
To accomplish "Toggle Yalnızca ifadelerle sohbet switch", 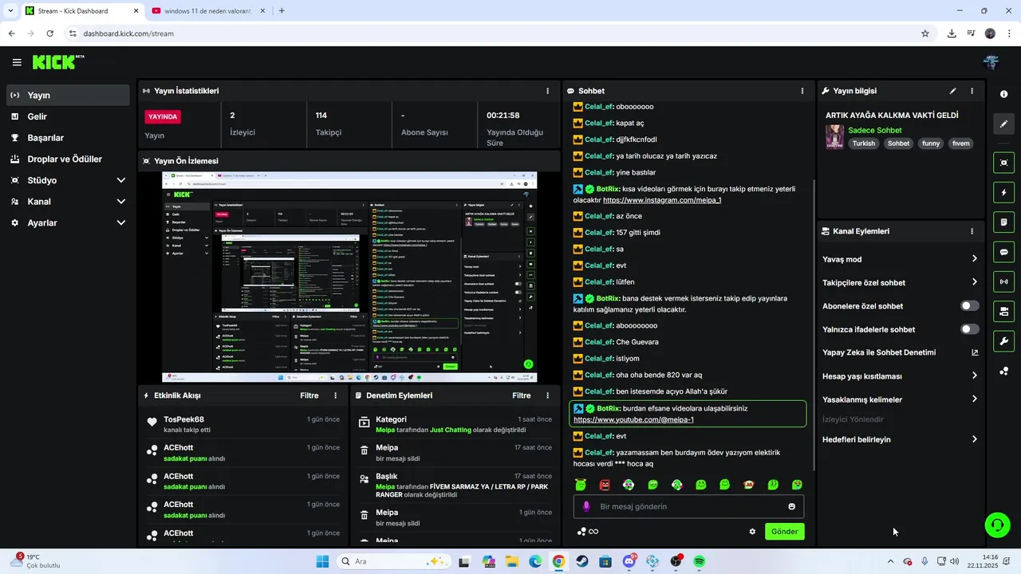I will tap(970, 329).
